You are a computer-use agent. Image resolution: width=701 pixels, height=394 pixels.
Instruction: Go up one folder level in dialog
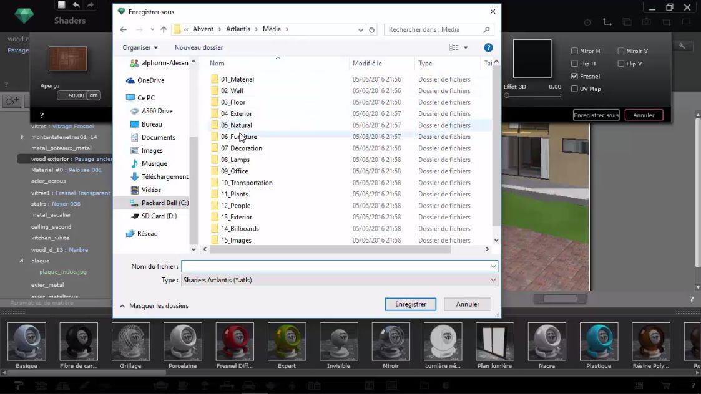point(164,29)
